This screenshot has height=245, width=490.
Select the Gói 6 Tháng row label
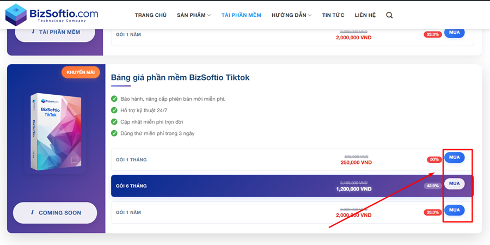[x=131, y=186]
